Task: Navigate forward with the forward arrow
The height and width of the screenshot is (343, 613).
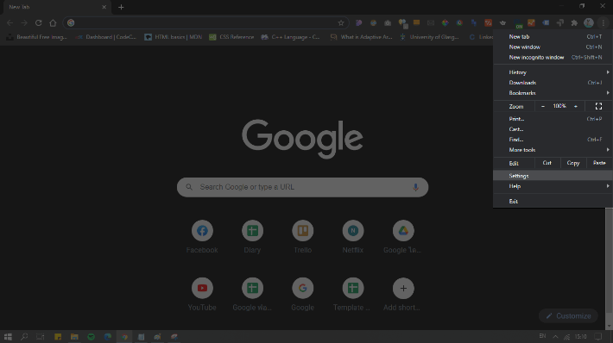Action: click(24, 23)
